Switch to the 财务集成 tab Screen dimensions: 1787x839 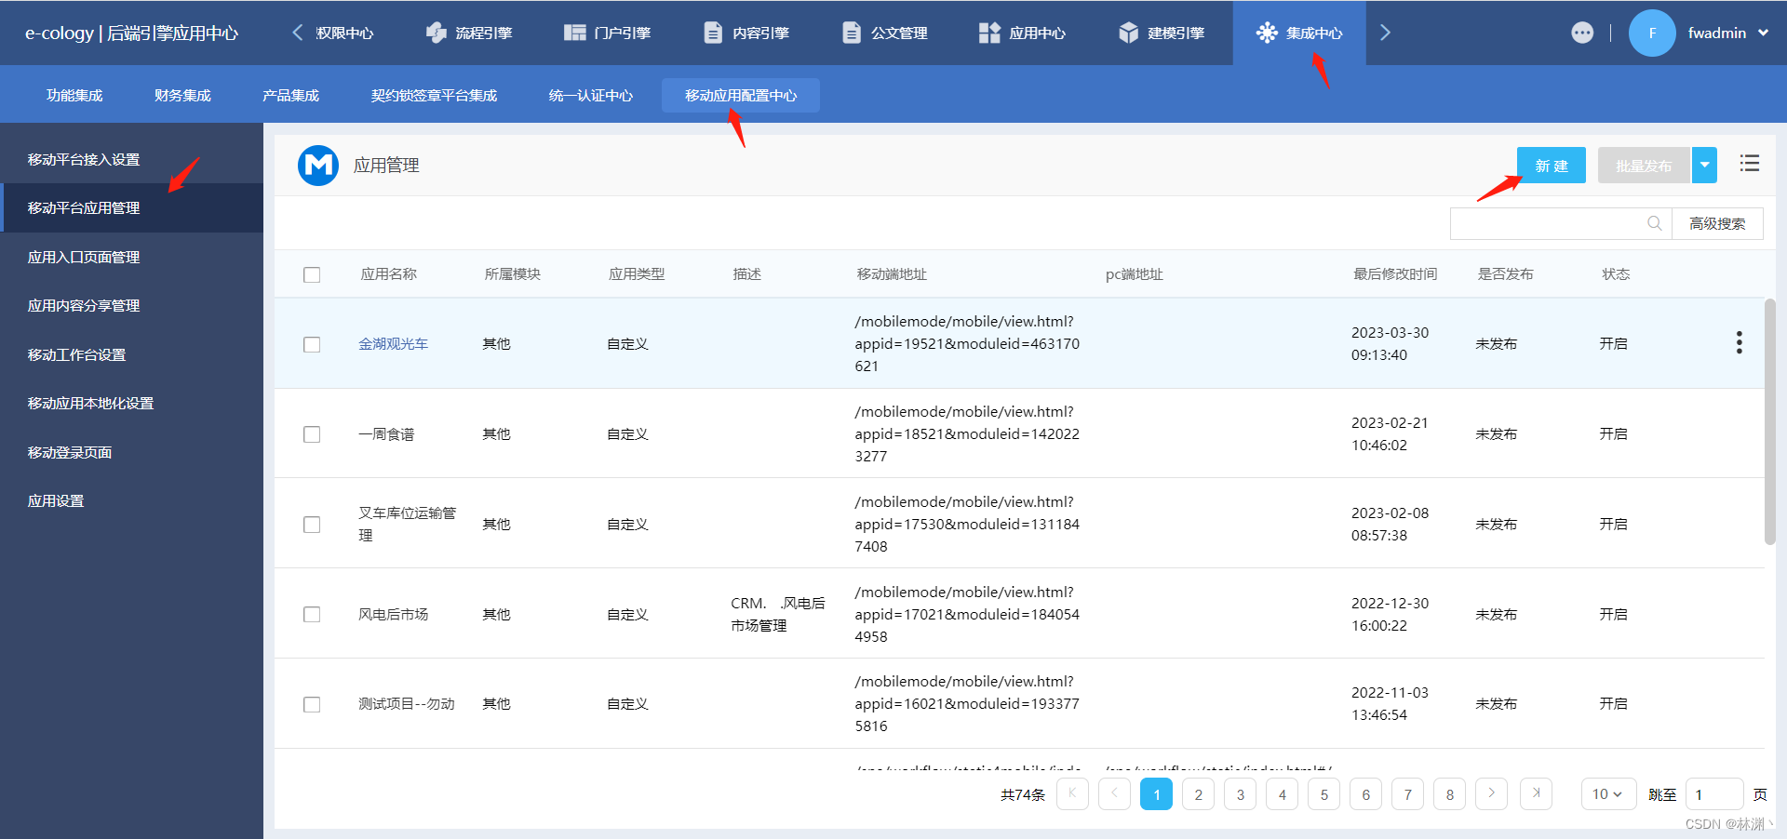pyautogui.click(x=182, y=95)
